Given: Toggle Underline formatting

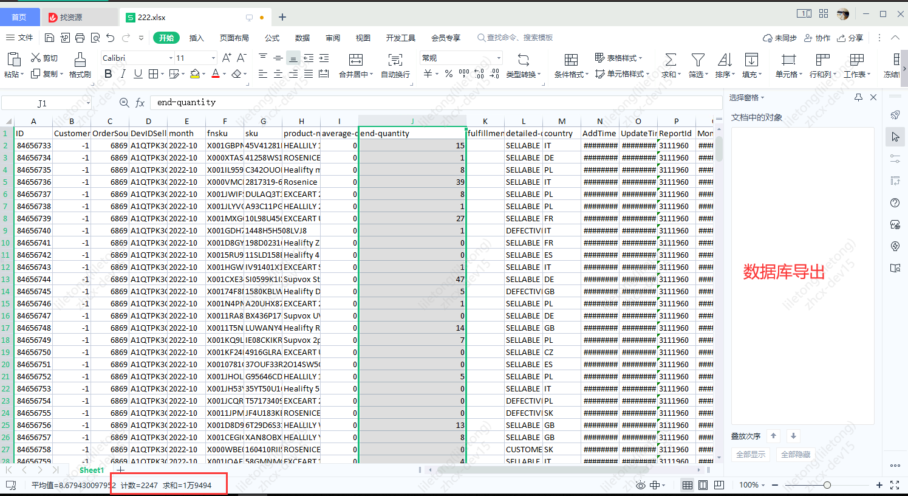Looking at the screenshot, I should tap(138, 74).
